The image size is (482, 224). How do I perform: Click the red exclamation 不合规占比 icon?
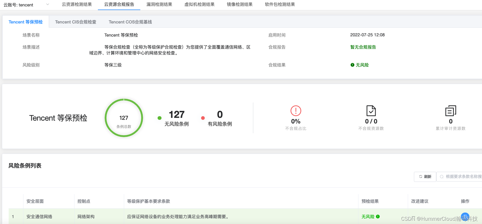[x=296, y=111]
